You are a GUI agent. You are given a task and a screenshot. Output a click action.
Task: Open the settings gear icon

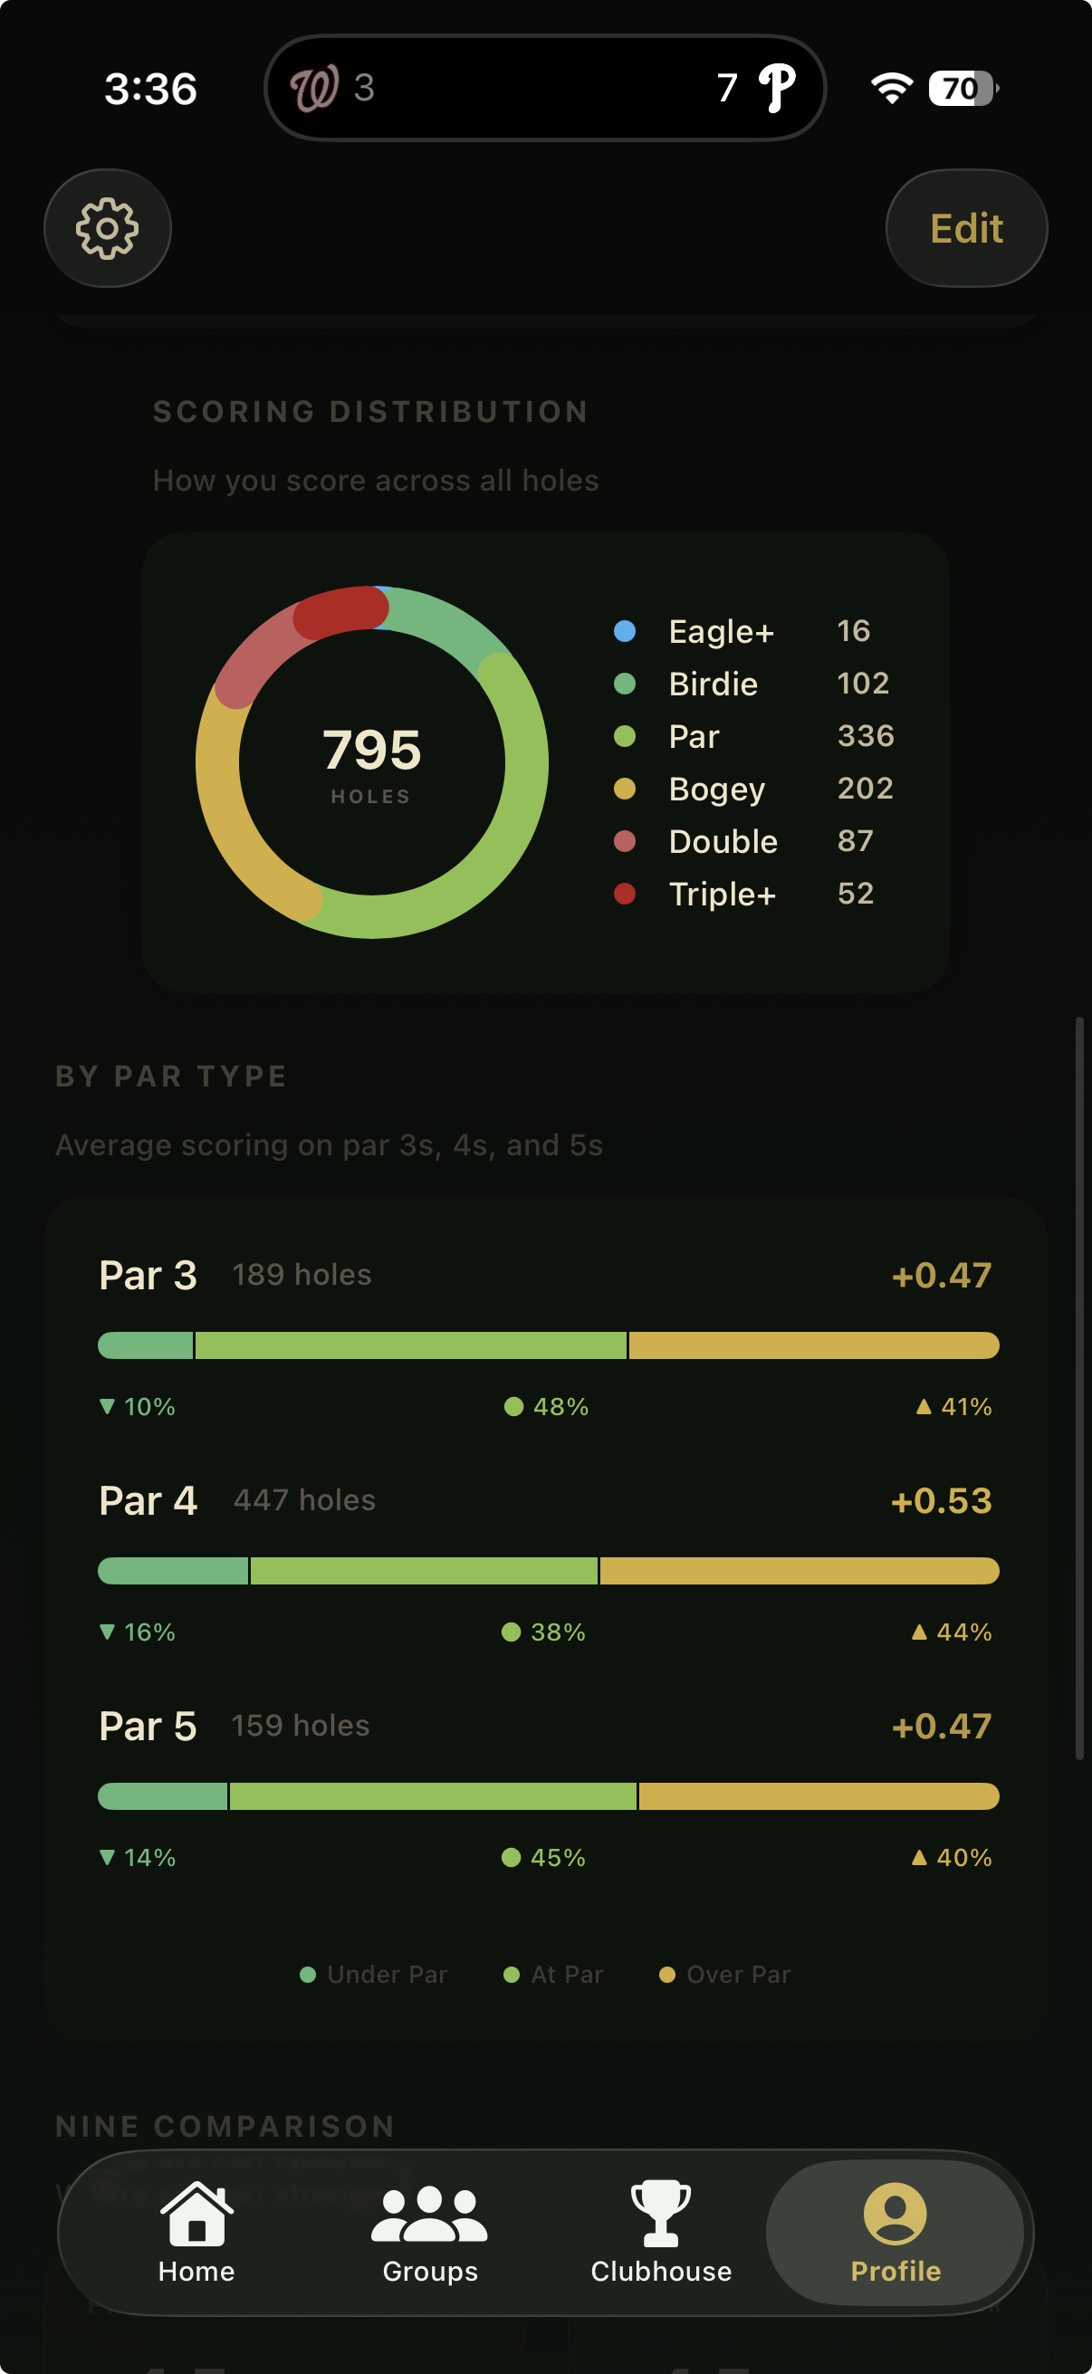(x=107, y=227)
